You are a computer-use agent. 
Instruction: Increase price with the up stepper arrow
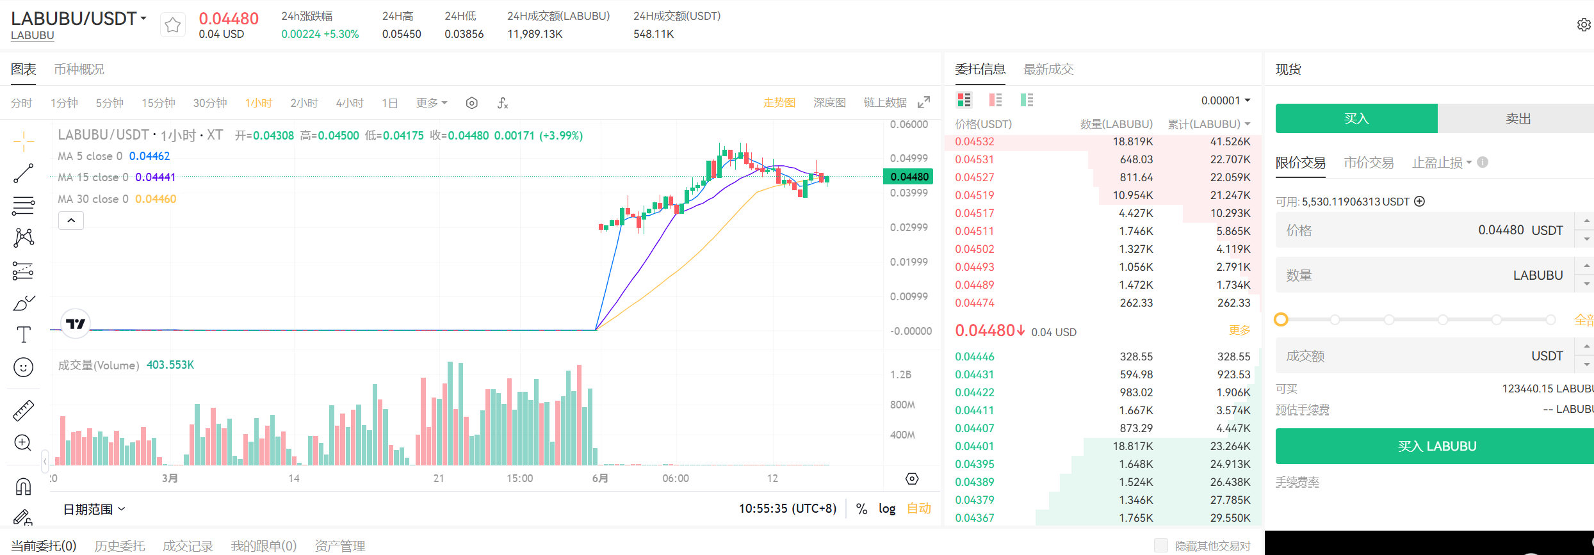coord(1586,221)
